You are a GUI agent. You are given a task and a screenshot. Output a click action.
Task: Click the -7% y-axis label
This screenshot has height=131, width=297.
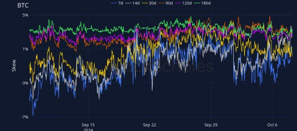click(25, 117)
